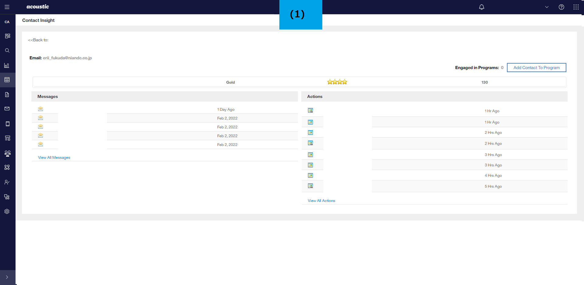Image resolution: width=584 pixels, height=285 pixels.
Task: Open the people group sidebar icon
Action: (7, 153)
